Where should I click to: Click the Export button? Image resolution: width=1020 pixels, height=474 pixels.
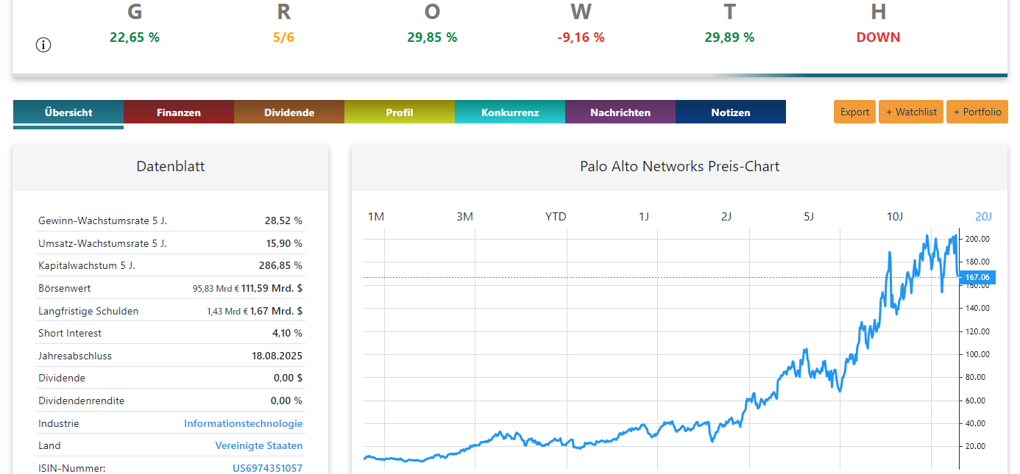pyautogui.click(x=854, y=112)
